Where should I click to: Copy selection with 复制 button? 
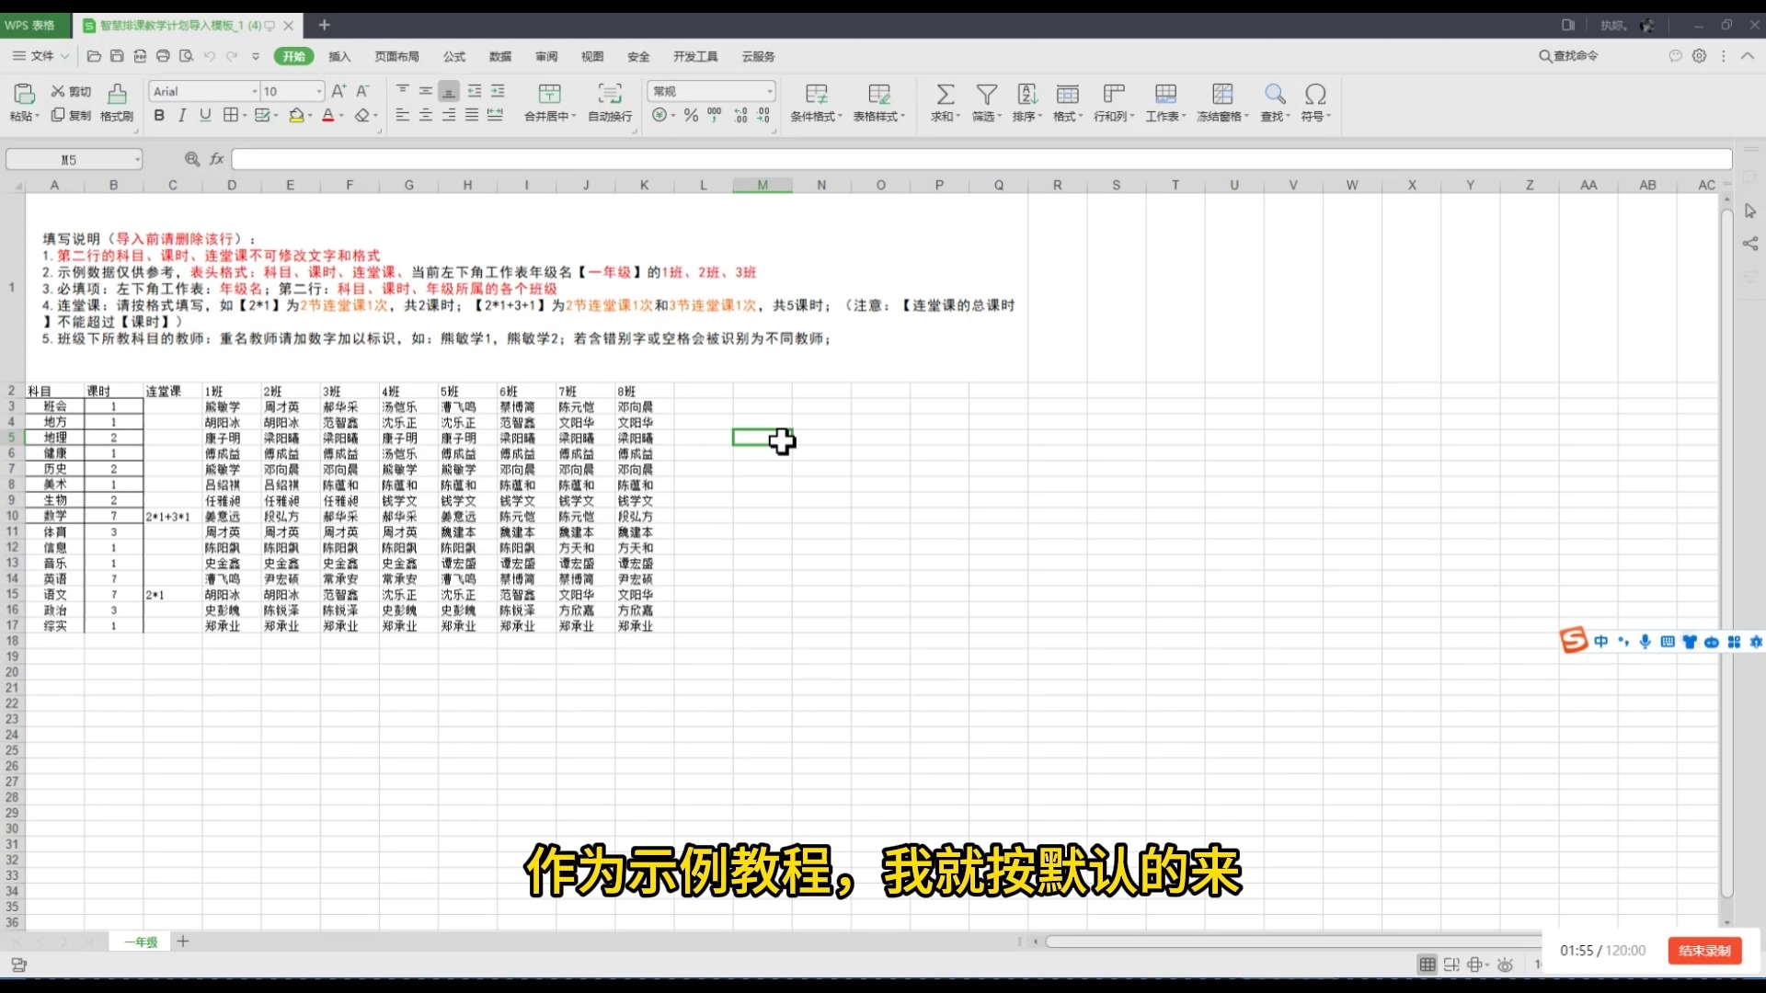tap(71, 115)
